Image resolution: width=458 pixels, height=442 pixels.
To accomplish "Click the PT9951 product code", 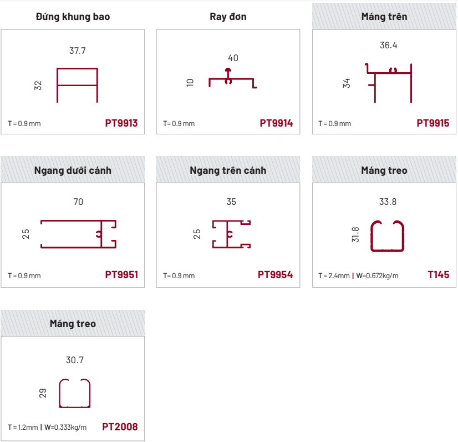I will click(121, 275).
